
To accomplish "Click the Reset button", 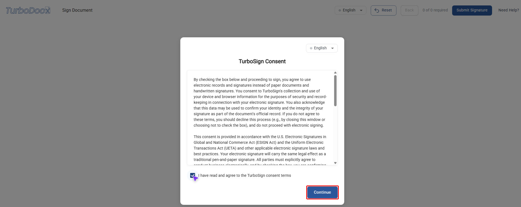I will coord(383,10).
